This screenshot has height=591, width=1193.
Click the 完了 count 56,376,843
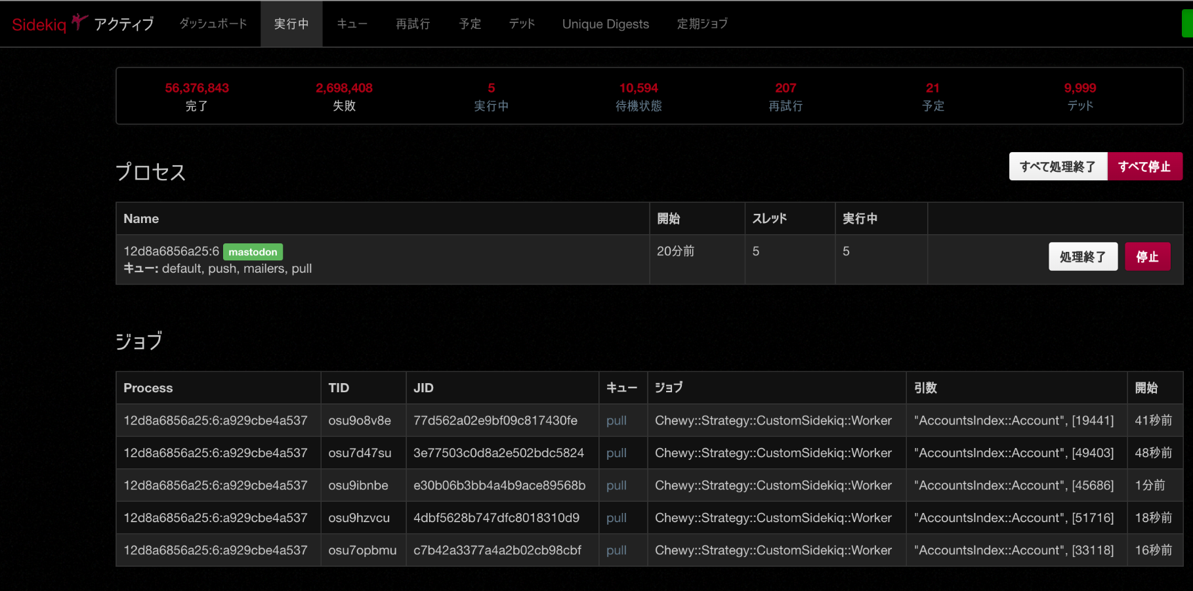197,88
